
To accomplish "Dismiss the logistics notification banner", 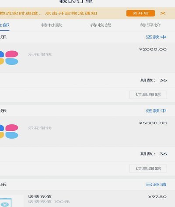I will (x=163, y=13).
